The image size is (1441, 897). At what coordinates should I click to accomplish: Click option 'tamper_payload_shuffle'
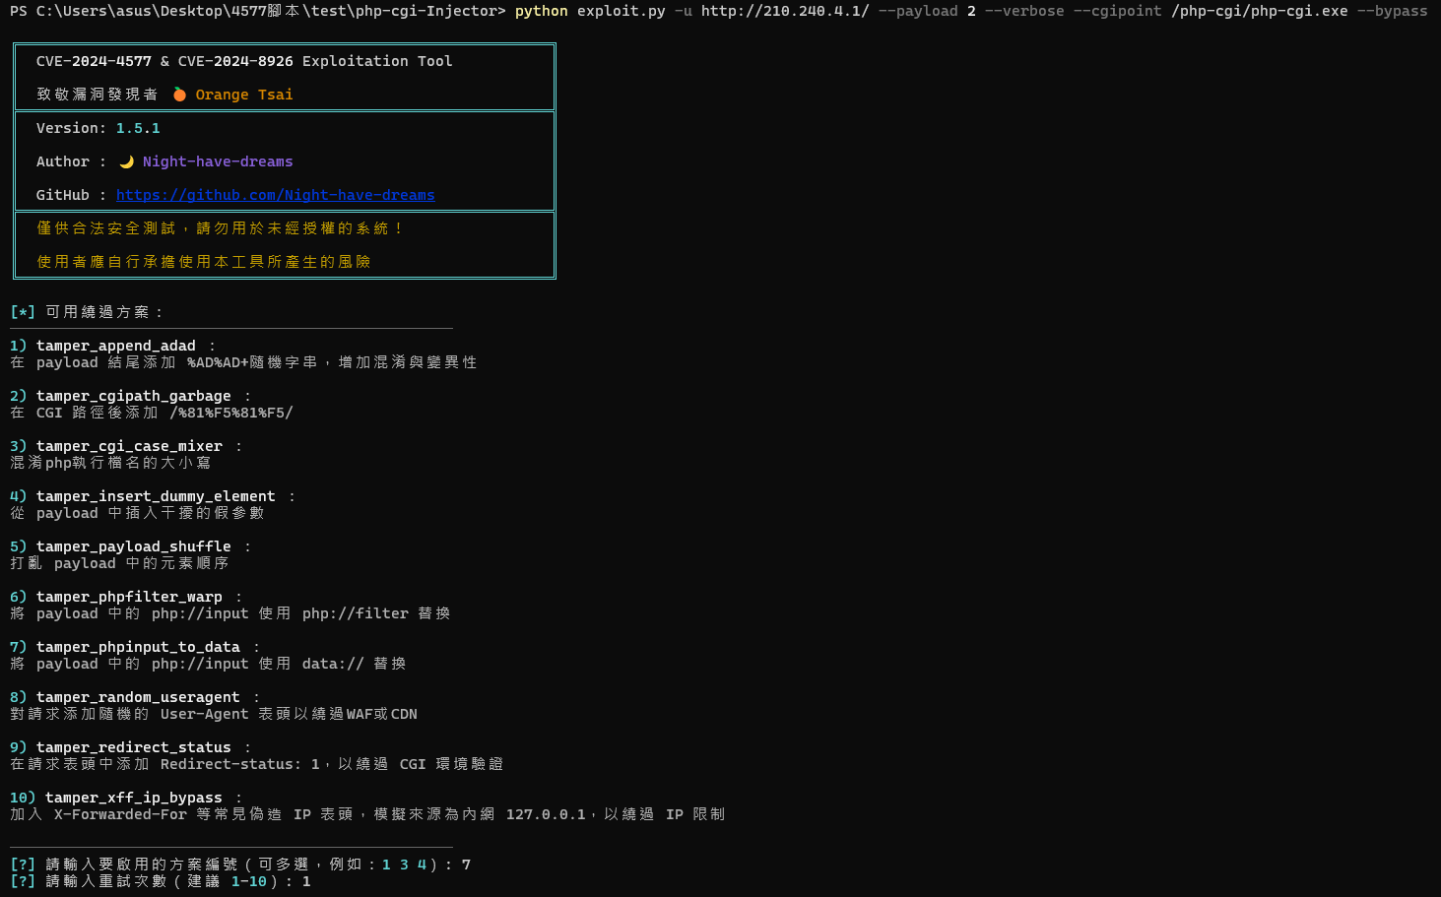coord(134,546)
